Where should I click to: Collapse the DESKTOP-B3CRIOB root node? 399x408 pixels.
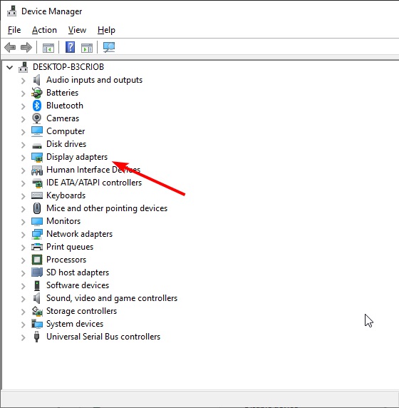(10, 67)
